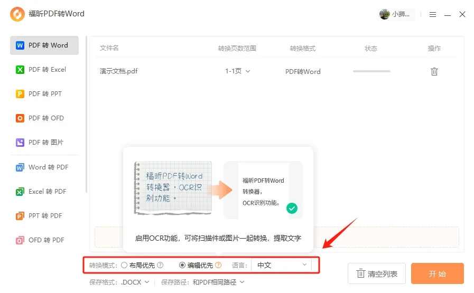The width and height of the screenshot is (474, 293).
Task: Switch to PPT 转 PDF mode
Action: pyautogui.click(x=44, y=216)
